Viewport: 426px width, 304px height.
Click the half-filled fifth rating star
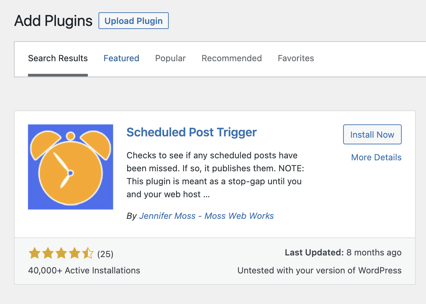pos(88,253)
